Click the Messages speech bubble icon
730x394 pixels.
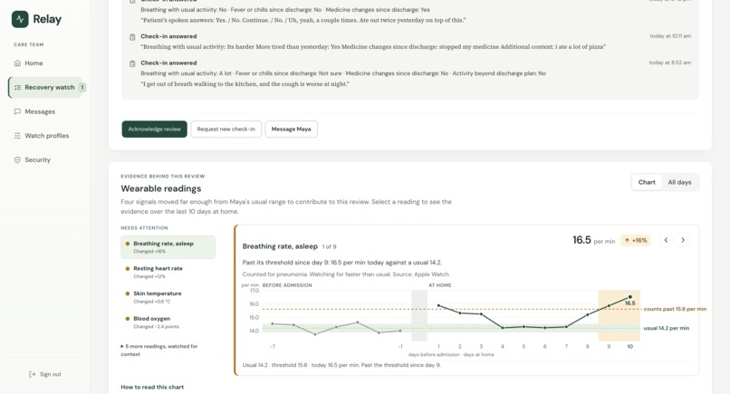17,111
